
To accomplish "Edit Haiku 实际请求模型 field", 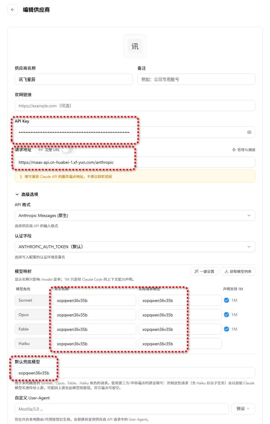I will (x=180, y=344).
